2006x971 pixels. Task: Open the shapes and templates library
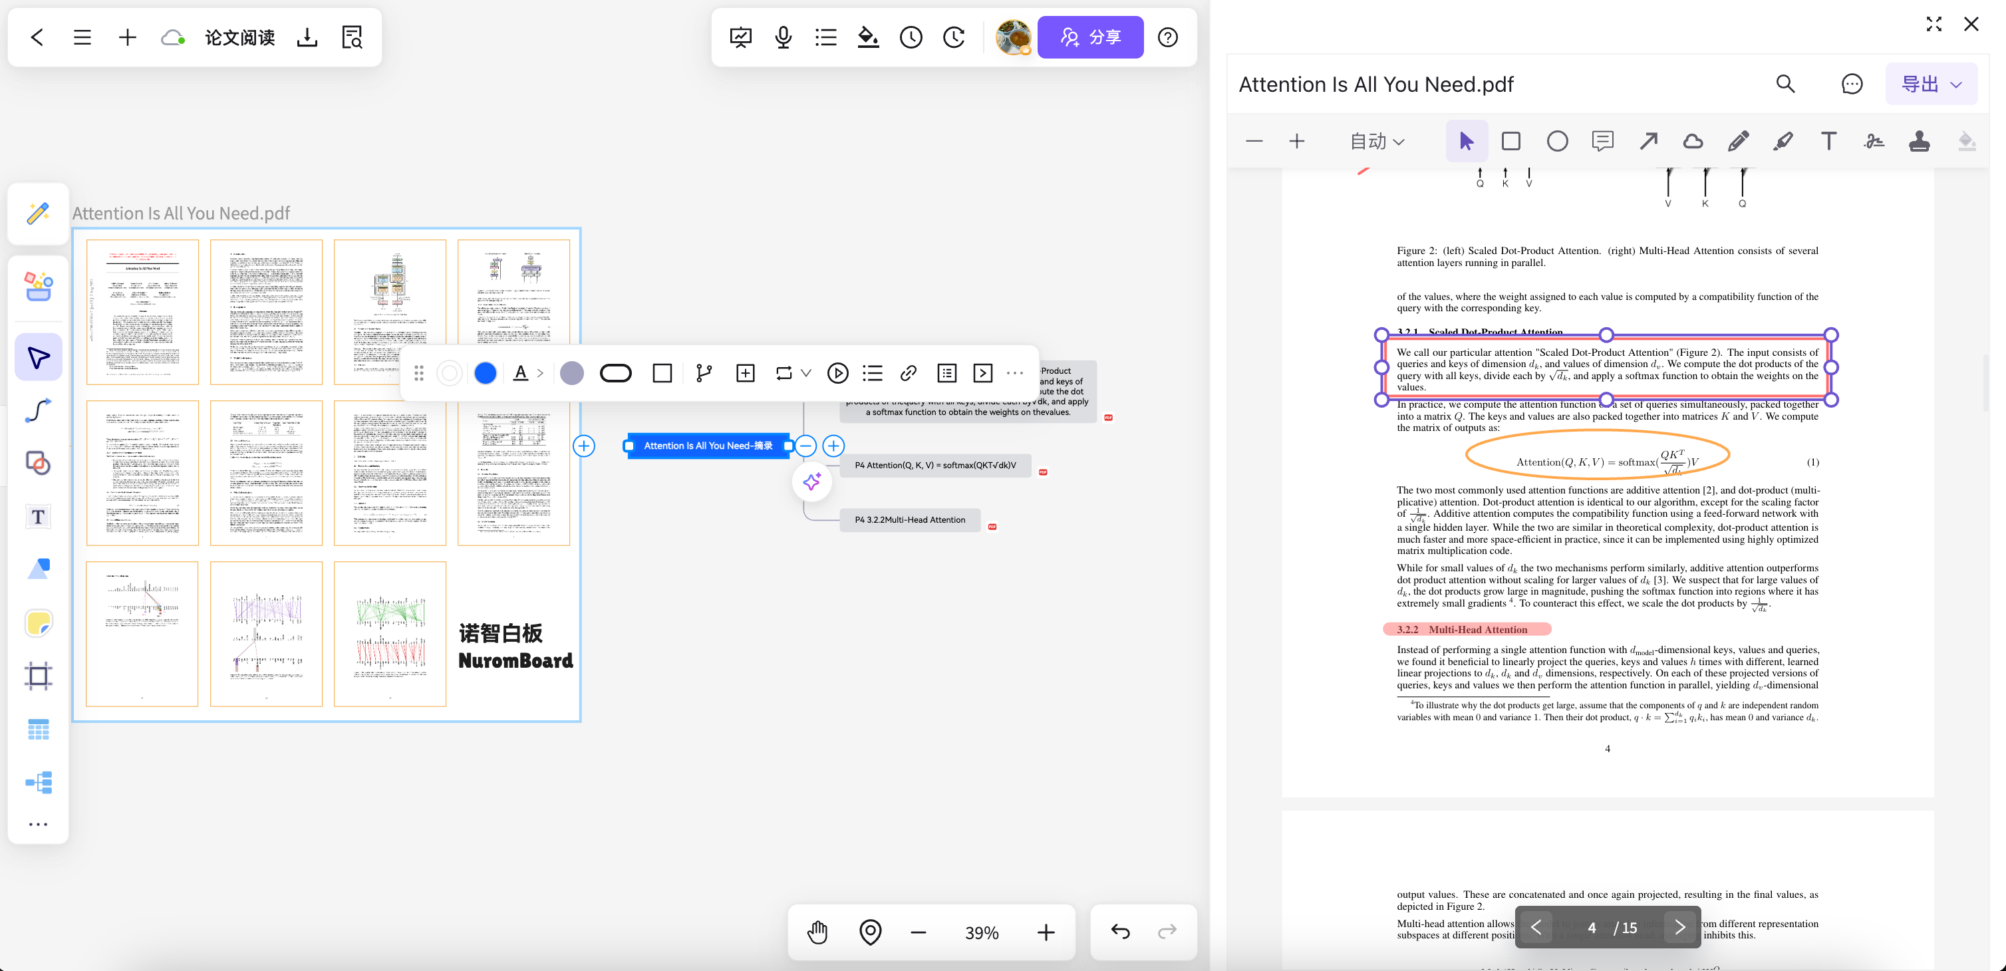(x=38, y=286)
